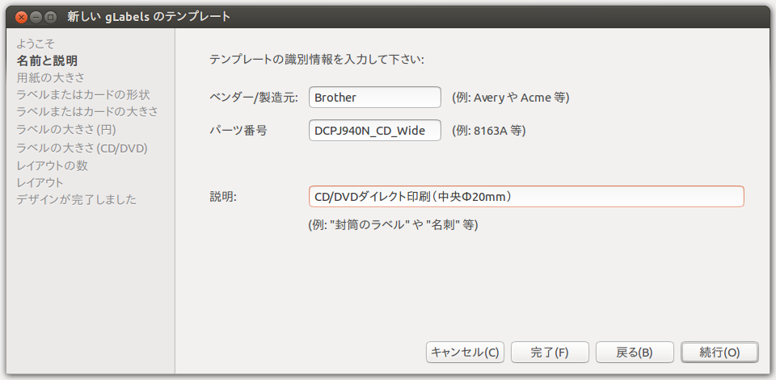The height and width of the screenshot is (380, 776).
Task: Minimize the gLabels template window
Action: pos(36,17)
